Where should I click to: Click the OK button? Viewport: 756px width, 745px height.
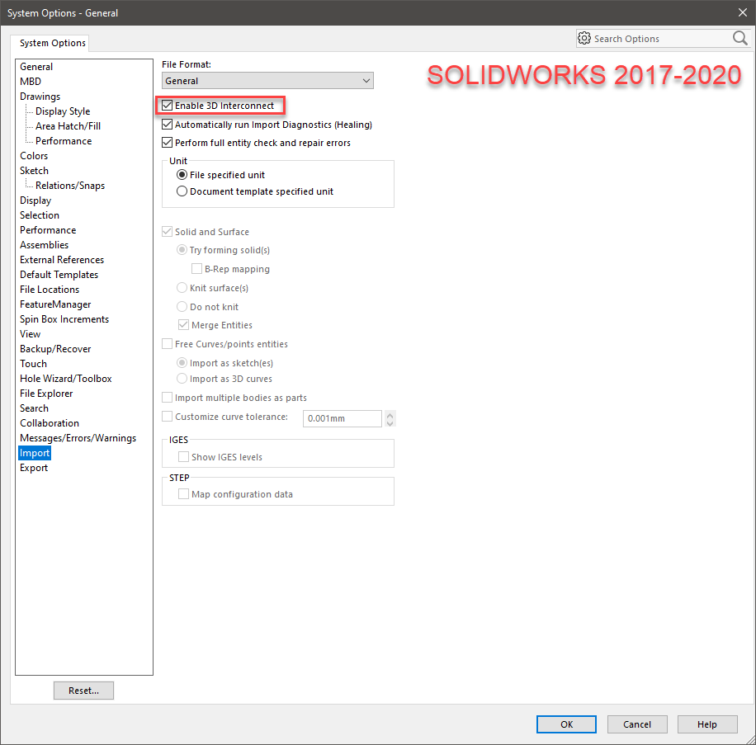coord(566,724)
